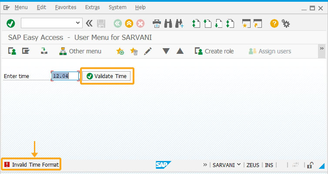Click the orange Exit icon
The image size is (328, 174).
click(129, 23)
